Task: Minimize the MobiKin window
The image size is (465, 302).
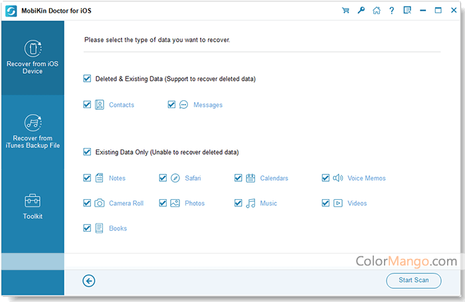Action: pos(423,11)
